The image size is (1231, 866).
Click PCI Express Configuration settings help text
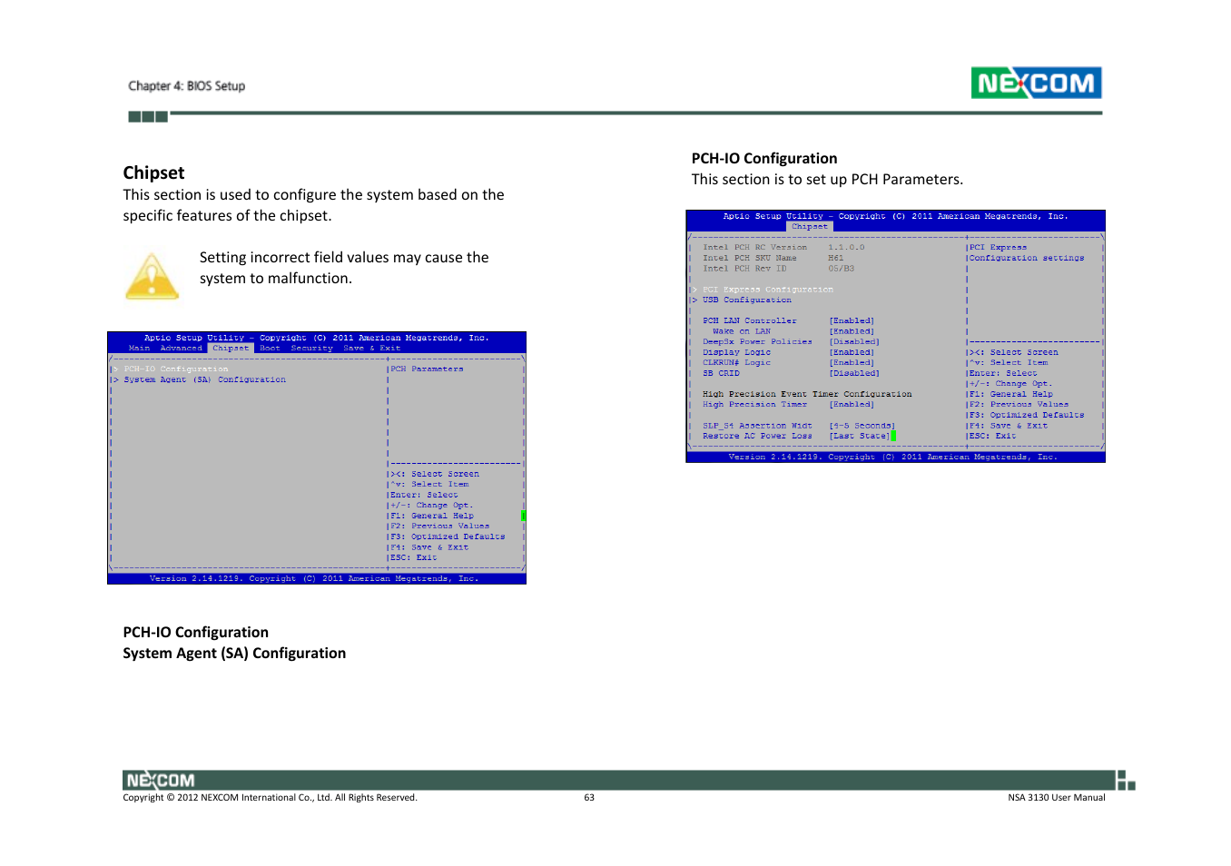click(x=1027, y=253)
